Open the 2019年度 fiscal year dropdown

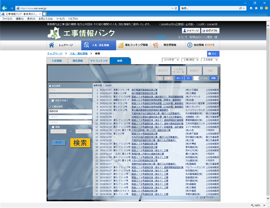tap(171, 60)
